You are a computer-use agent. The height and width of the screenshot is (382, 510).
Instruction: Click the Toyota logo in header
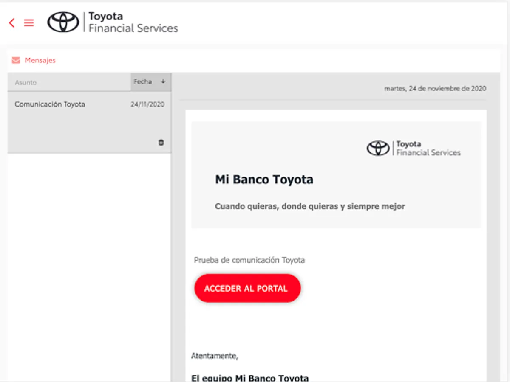tap(63, 22)
